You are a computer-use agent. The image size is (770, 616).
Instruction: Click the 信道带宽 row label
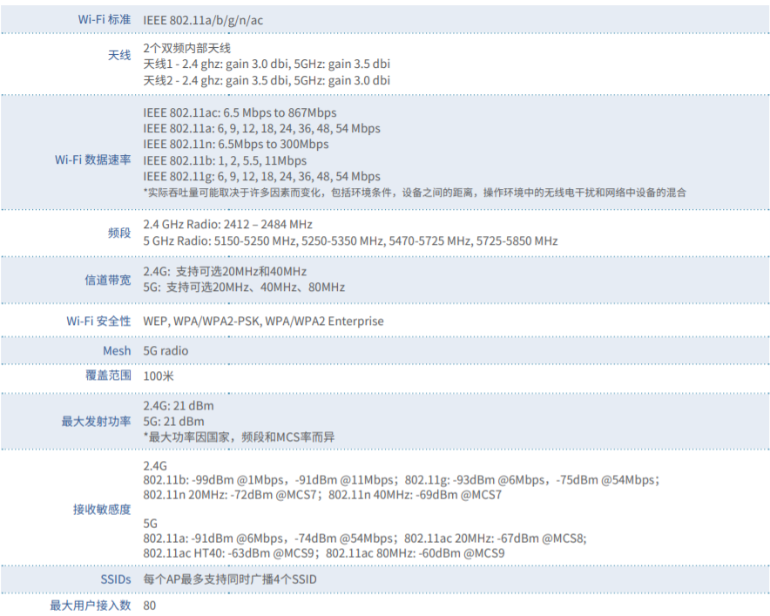pyautogui.click(x=108, y=280)
